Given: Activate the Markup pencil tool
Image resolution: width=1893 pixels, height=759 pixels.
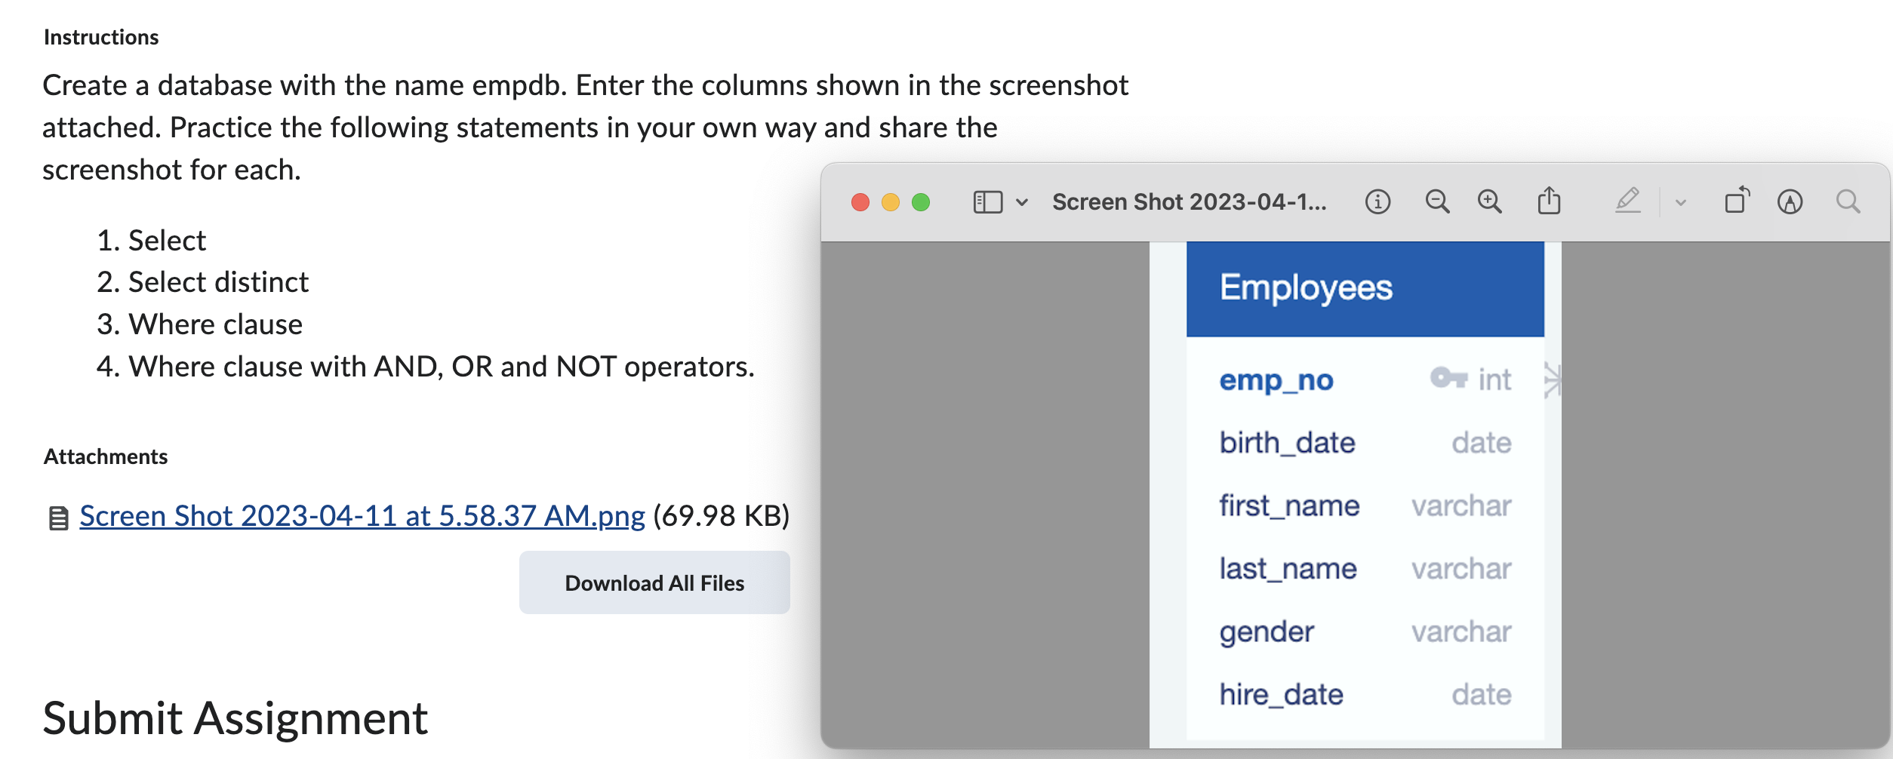Looking at the screenshot, I should click(x=1628, y=201).
